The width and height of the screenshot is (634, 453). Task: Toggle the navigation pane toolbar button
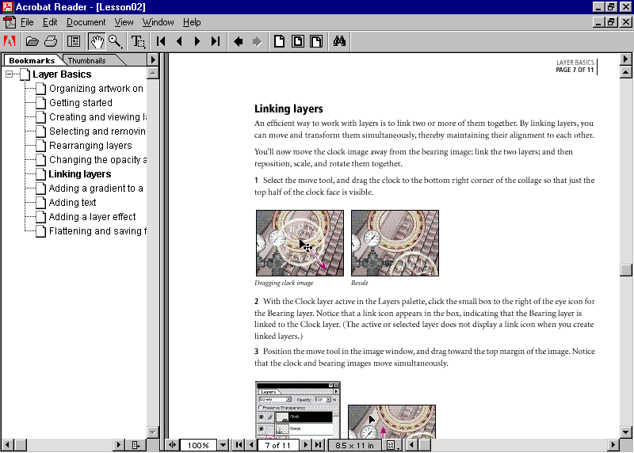coord(74,41)
